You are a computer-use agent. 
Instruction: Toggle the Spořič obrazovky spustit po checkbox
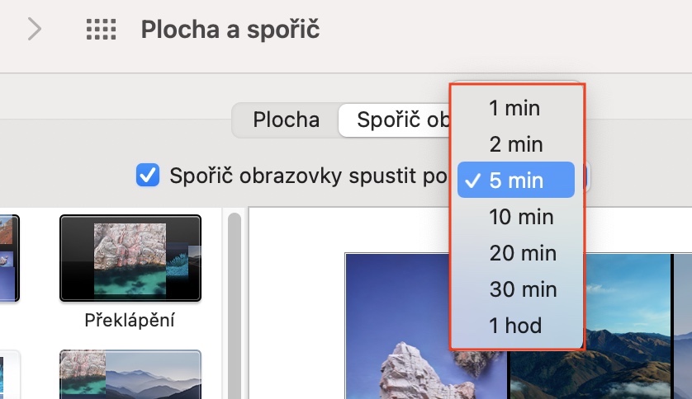tap(148, 176)
